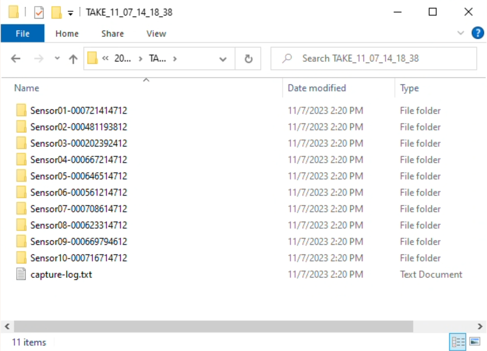Viewport: 487px width, 351px height.
Task: Select the Sensor01-000721414712 folder icon
Action: coord(21,110)
